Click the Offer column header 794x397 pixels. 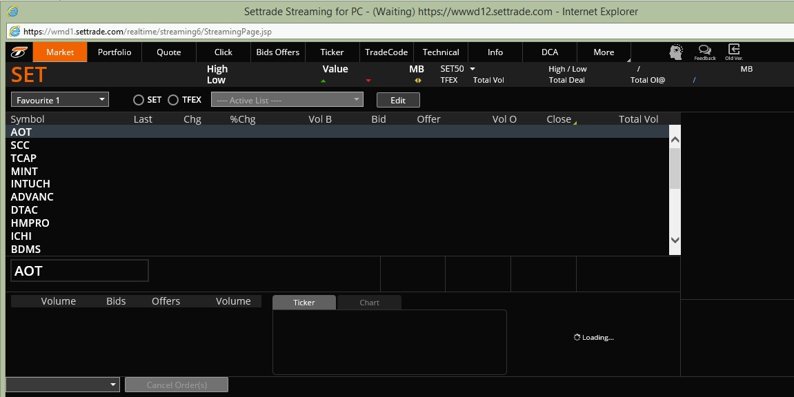(428, 119)
